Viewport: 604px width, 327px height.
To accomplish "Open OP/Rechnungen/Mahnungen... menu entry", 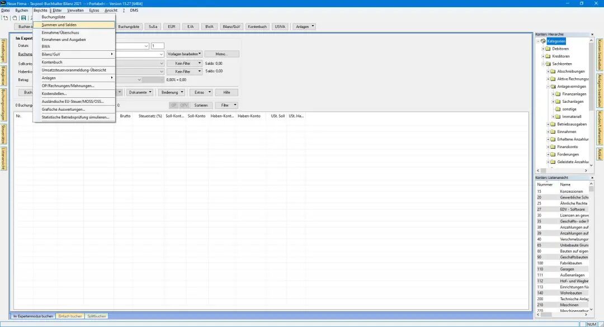I will pyautogui.click(x=74, y=86).
